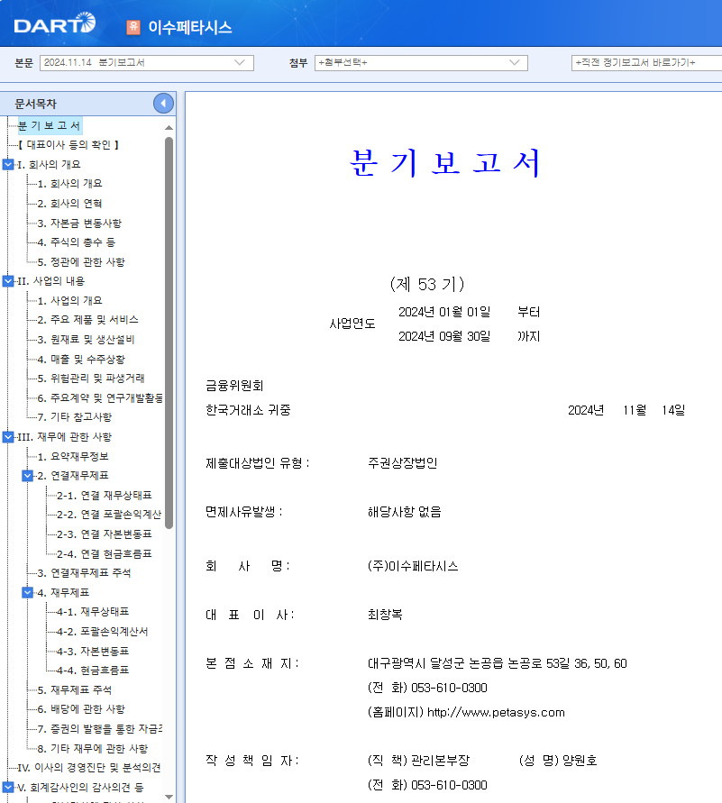
Task: Collapse the 'II. 사업의 내용' section arrow
Action: tap(9, 279)
